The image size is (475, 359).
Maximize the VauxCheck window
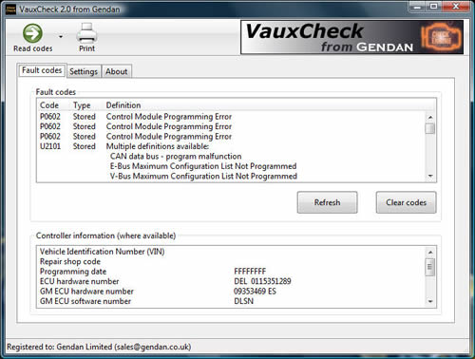point(433,7)
